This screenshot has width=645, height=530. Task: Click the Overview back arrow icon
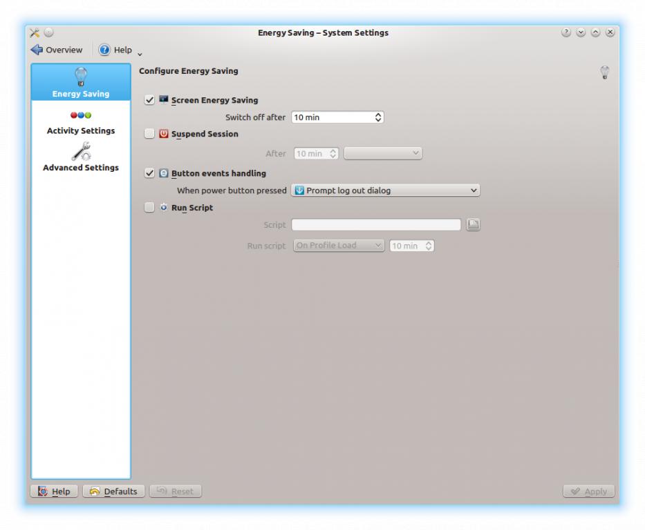[x=37, y=50]
